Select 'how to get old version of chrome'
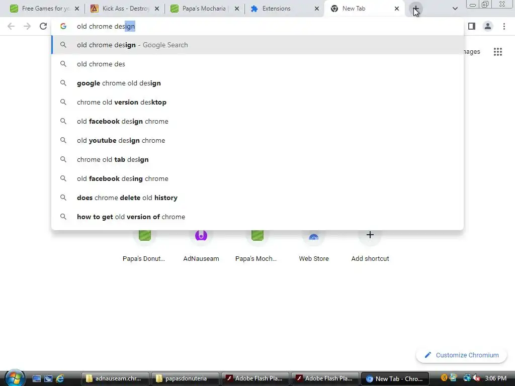The image size is (515, 386). [x=257, y=217]
